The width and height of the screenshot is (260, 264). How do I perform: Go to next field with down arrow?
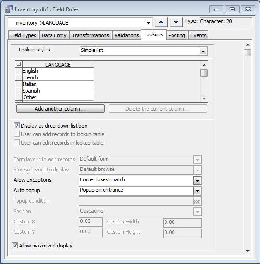pos(176,22)
